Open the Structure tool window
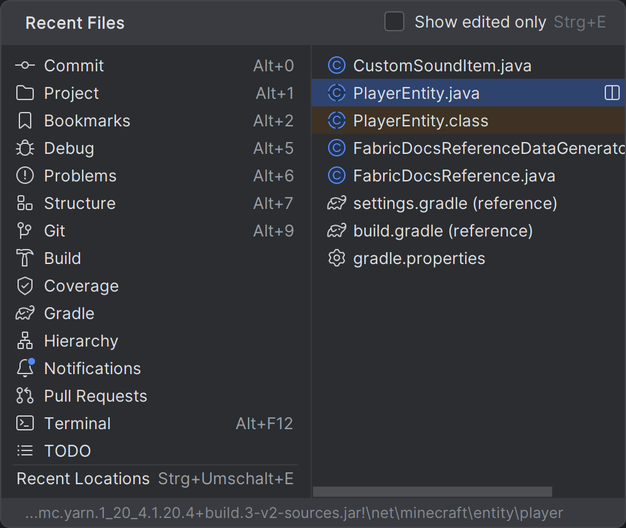 click(80, 203)
